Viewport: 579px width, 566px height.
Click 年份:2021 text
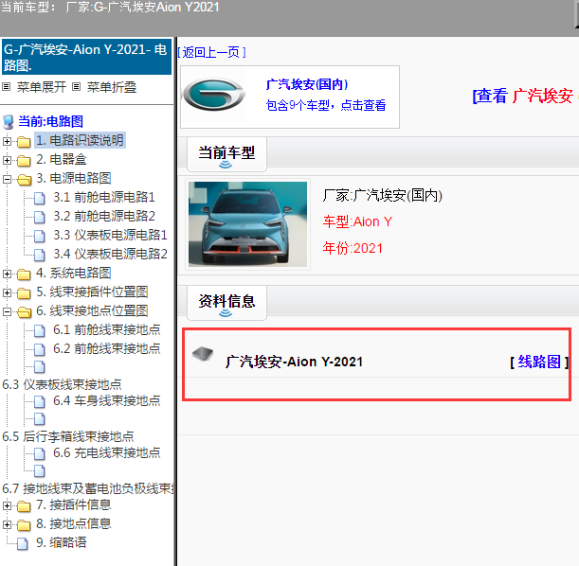click(353, 248)
